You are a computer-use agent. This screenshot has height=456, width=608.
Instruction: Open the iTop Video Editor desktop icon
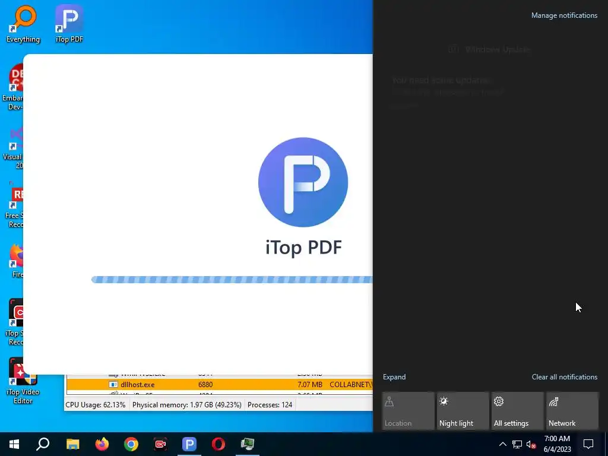(23, 381)
